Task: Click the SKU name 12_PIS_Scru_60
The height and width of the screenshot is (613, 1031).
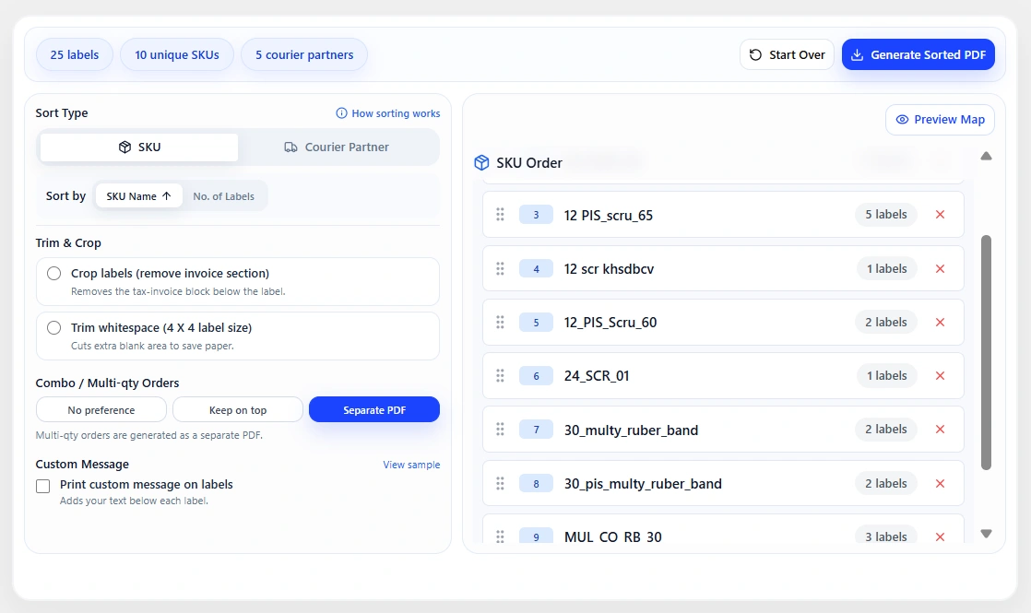Action: coord(610,323)
